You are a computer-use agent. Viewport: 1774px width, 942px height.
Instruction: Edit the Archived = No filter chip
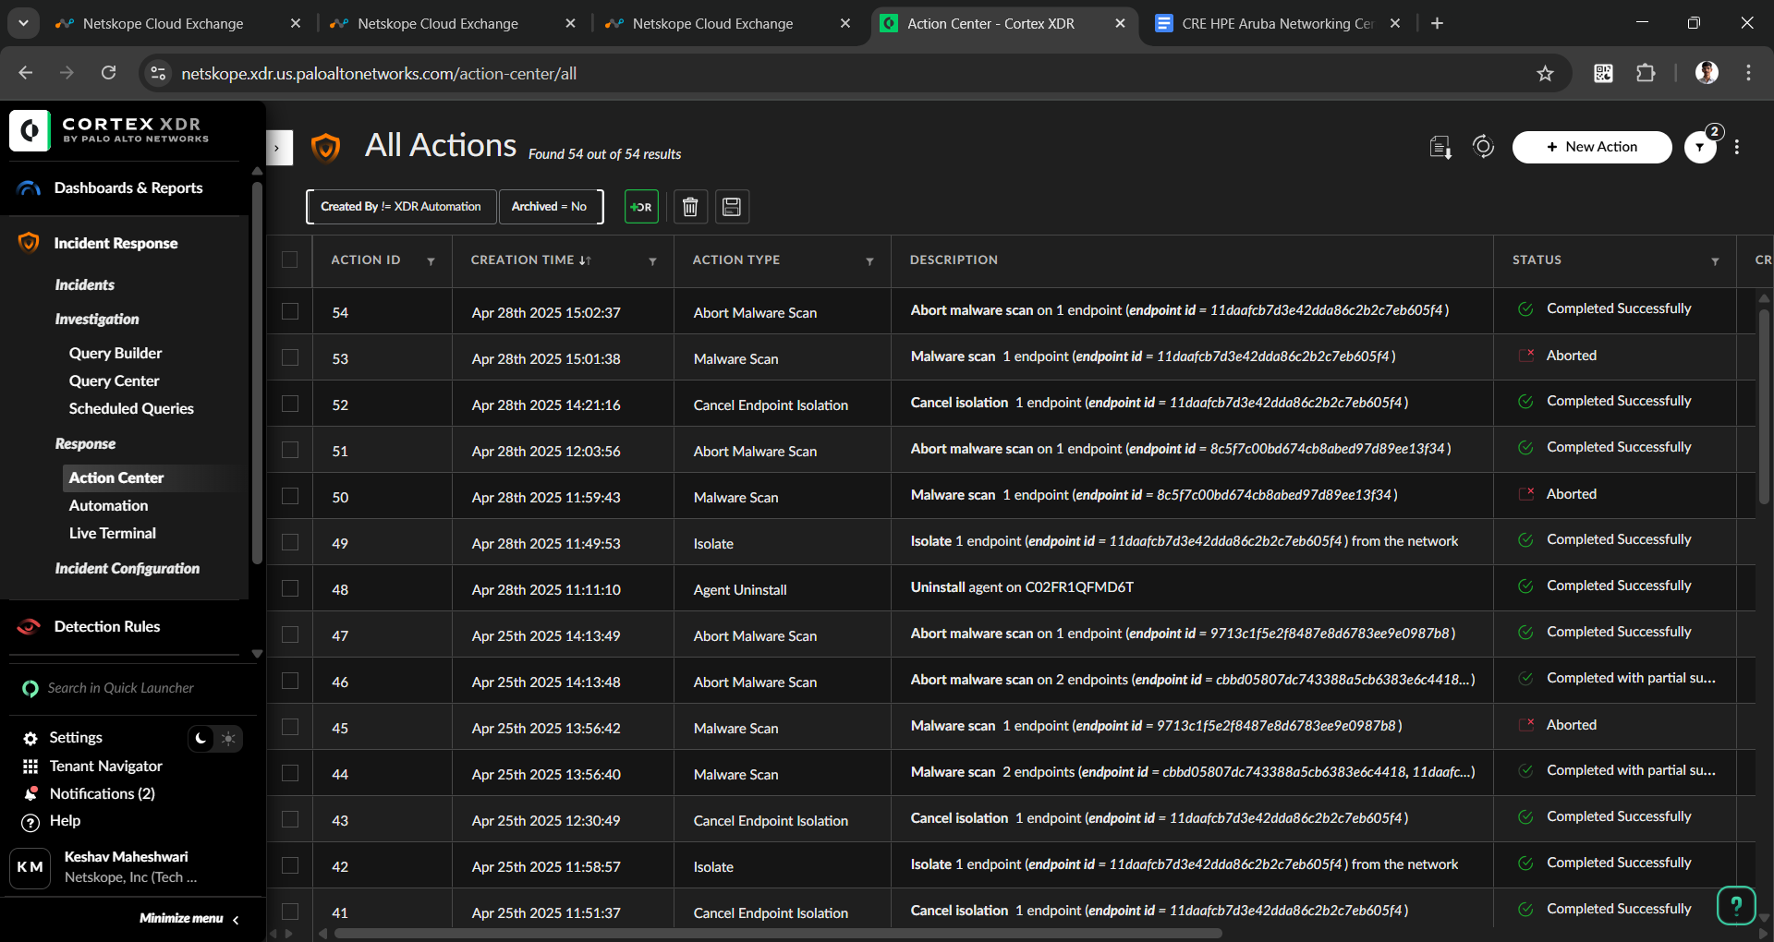[x=550, y=207]
